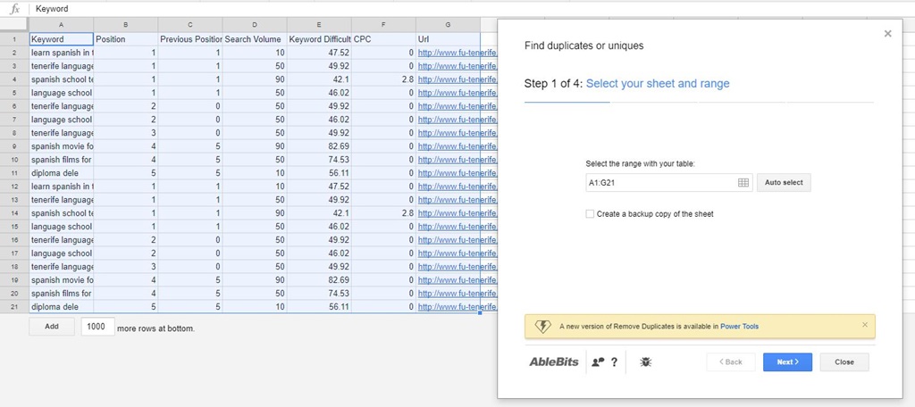This screenshot has height=407, width=915.
Task: Open the help question mark icon
Action: (x=614, y=362)
